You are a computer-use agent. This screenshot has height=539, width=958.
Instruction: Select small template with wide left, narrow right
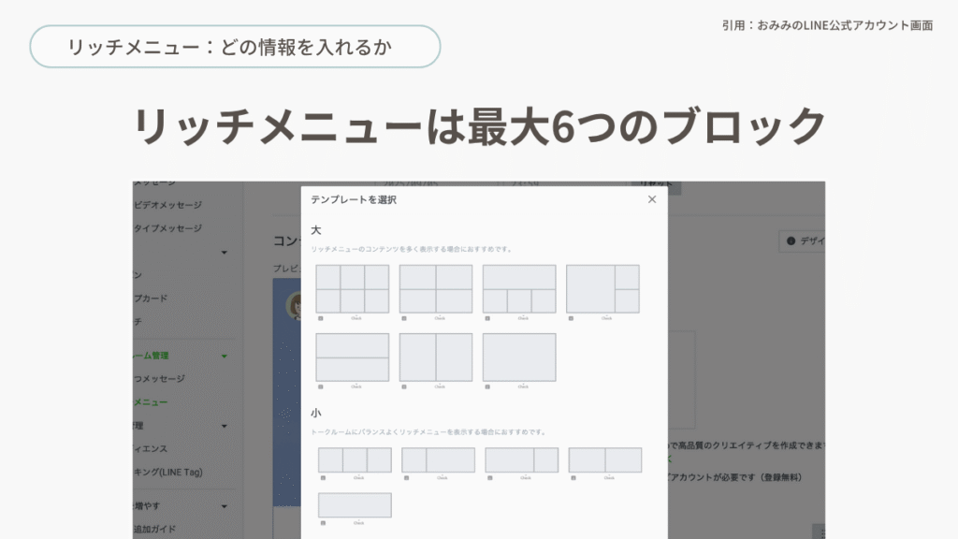tap(521, 460)
